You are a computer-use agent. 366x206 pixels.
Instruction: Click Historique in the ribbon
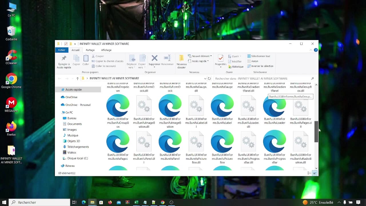[236, 67]
